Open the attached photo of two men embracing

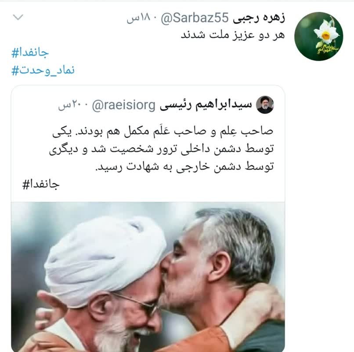148,277
